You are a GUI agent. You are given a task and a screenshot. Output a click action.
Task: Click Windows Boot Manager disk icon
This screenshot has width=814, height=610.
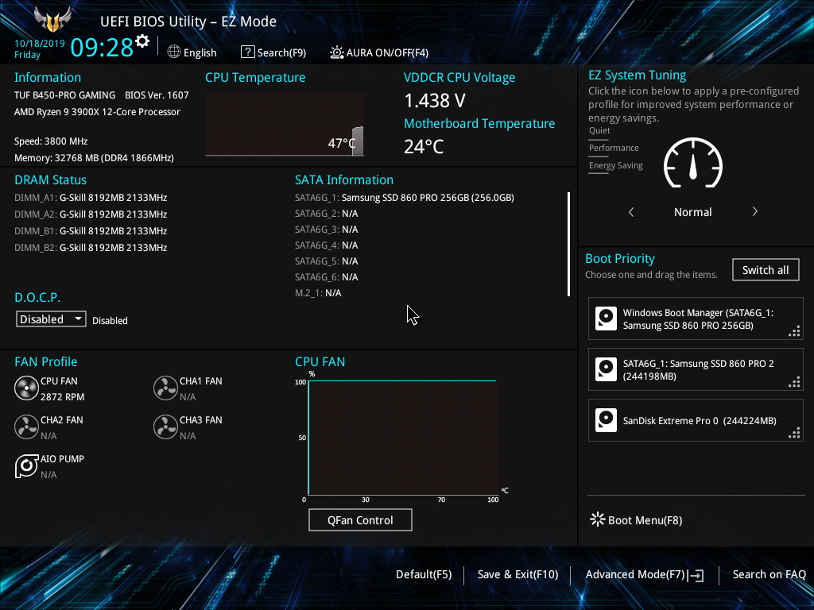point(606,319)
